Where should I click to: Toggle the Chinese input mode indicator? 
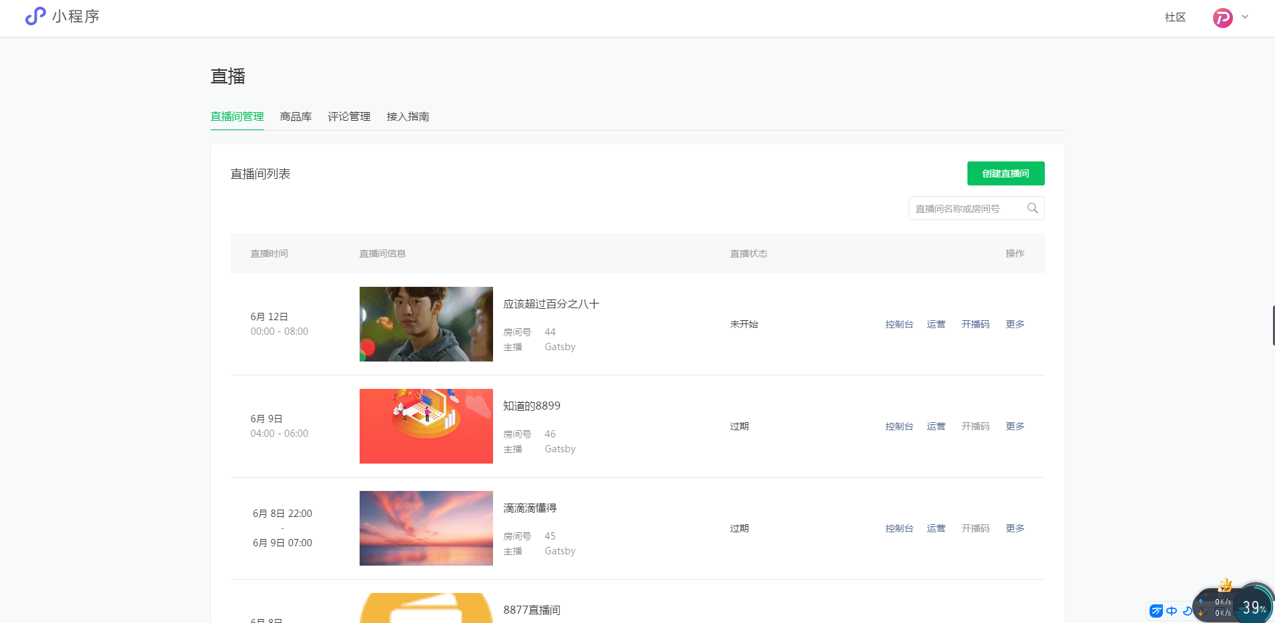[1172, 610]
